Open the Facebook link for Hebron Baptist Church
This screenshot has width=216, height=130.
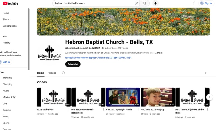click(98, 58)
